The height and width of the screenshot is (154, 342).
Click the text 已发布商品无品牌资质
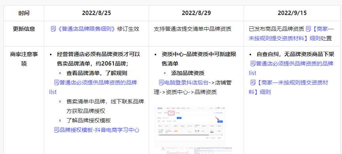[276, 29]
